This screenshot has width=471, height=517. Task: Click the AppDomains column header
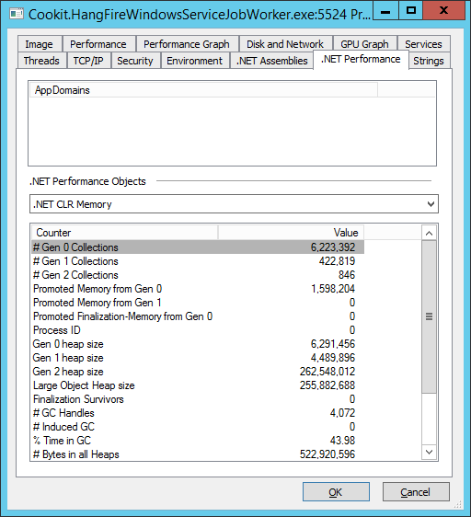click(x=203, y=90)
